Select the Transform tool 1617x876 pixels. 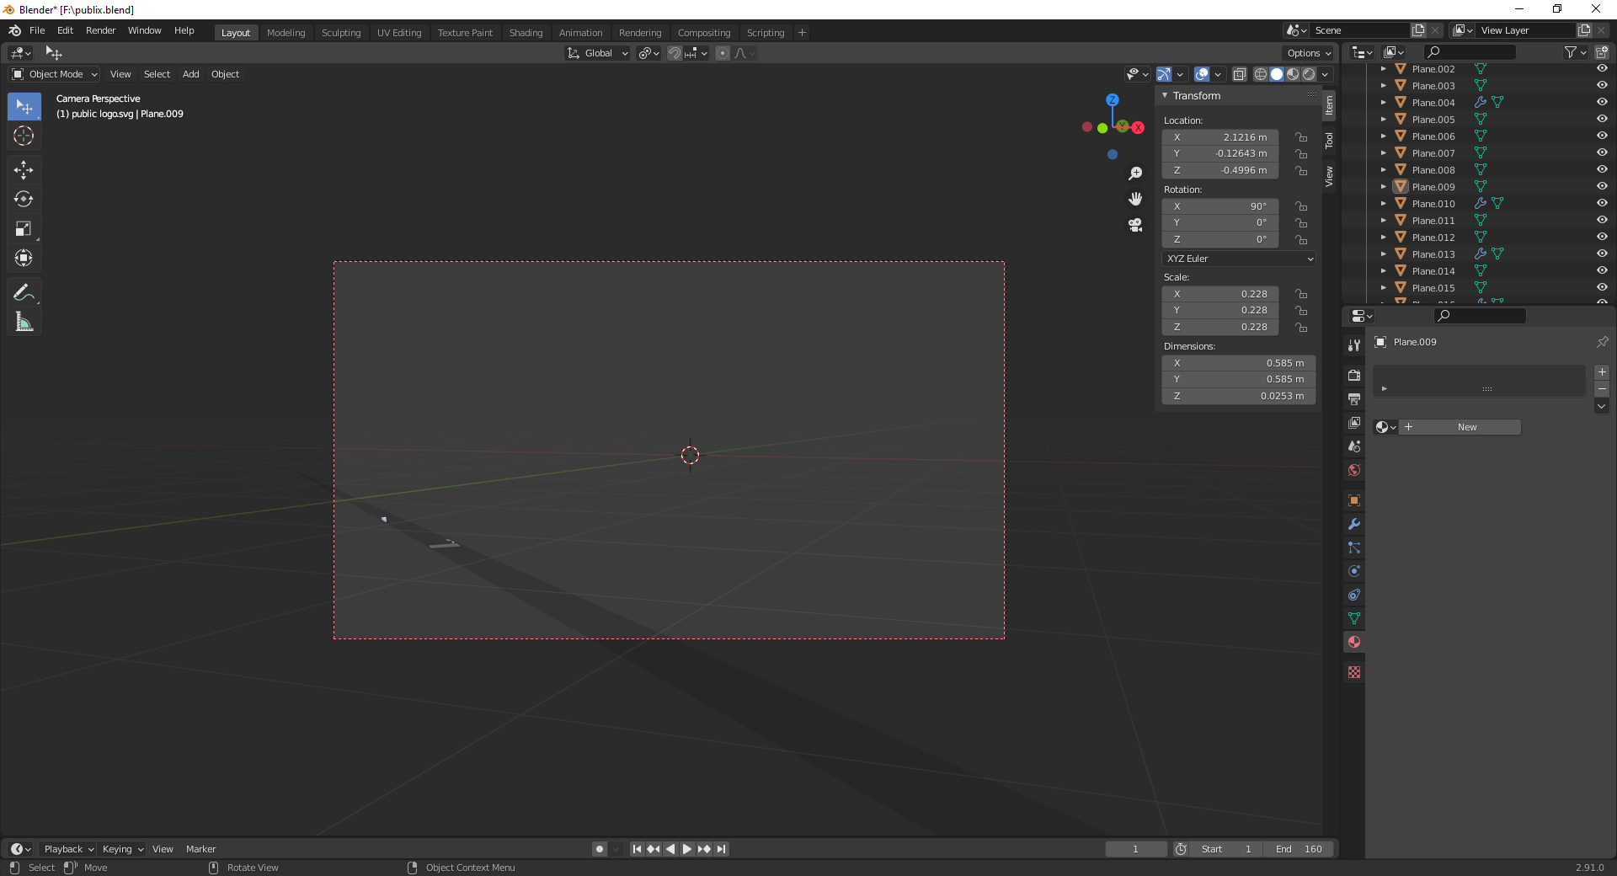24,258
